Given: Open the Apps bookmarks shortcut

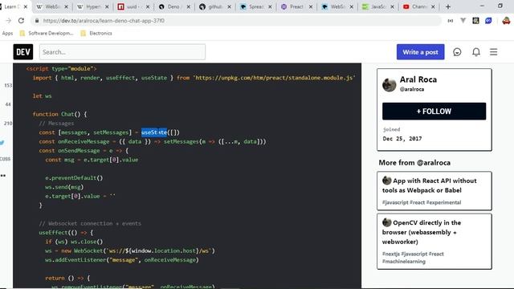Looking at the screenshot, I should pyautogui.click(x=7, y=33).
